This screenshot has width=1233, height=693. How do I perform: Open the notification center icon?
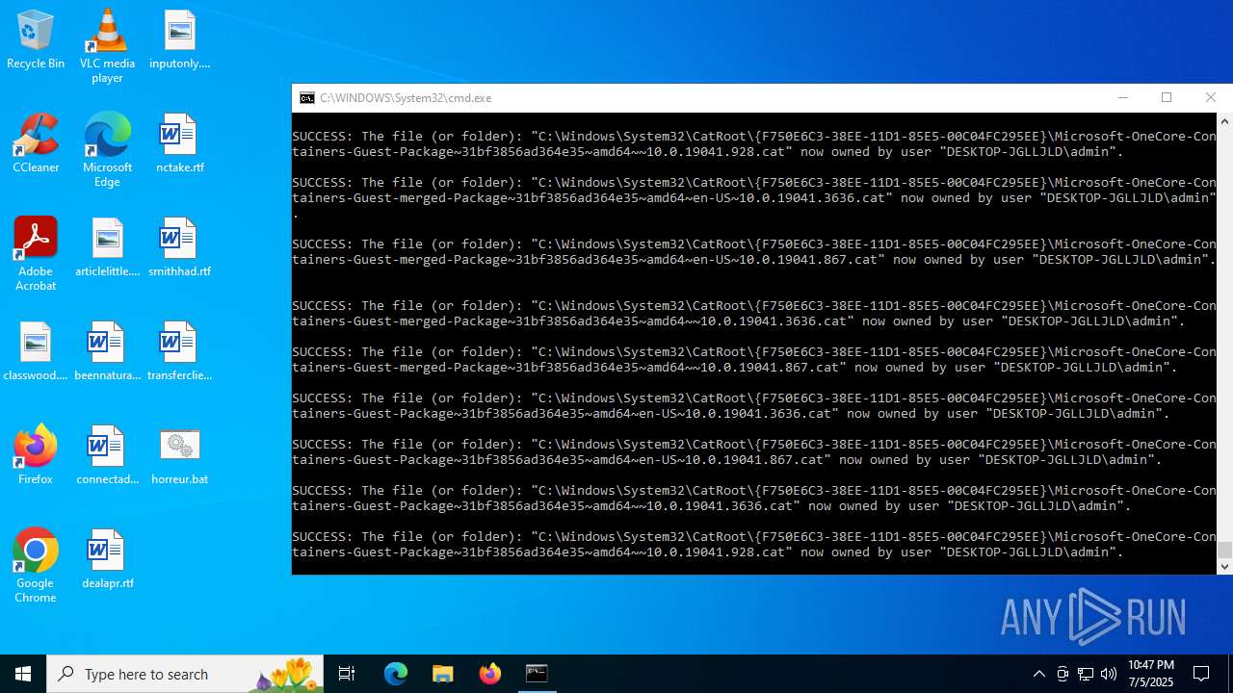1201,674
